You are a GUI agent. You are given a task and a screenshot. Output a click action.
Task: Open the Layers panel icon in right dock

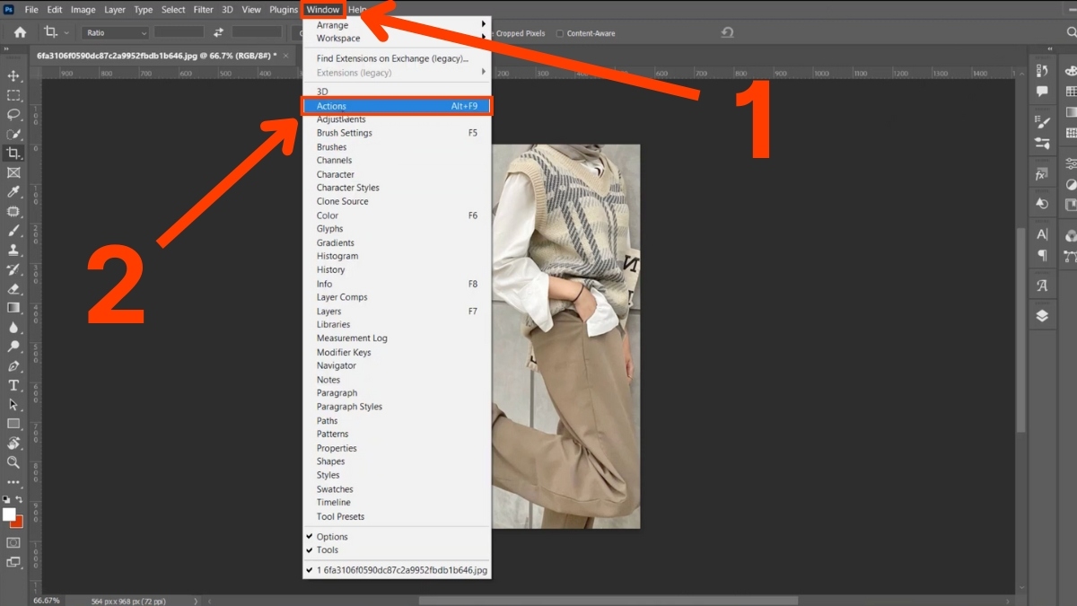click(1042, 316)
